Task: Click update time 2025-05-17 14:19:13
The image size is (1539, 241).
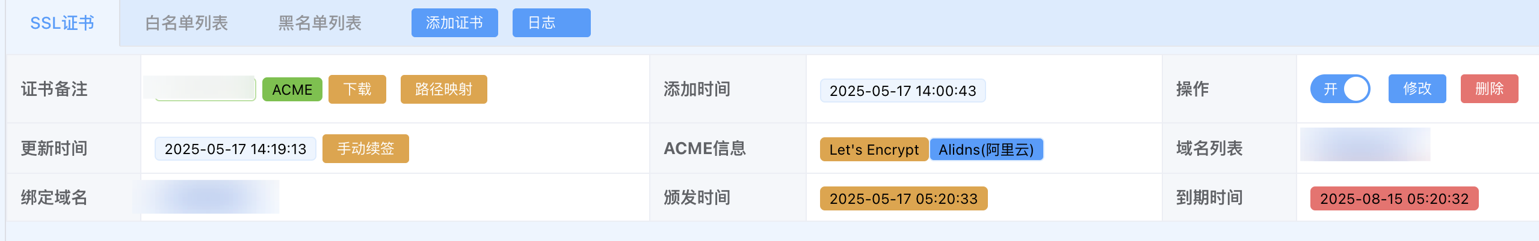Action: point(236,149)
